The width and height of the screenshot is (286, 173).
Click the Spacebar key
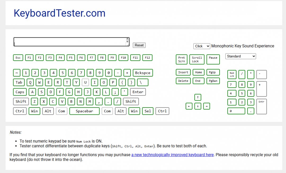(x=84, y=111)
